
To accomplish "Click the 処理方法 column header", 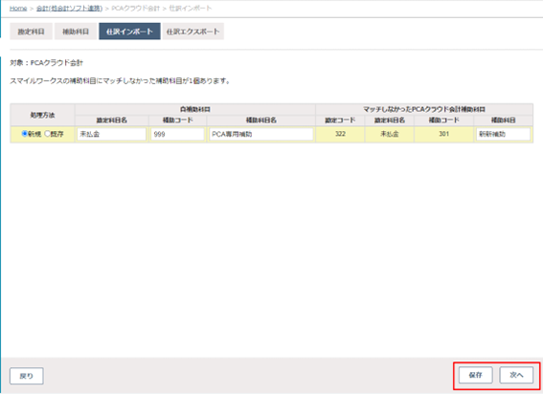I will tap(42, 115).
